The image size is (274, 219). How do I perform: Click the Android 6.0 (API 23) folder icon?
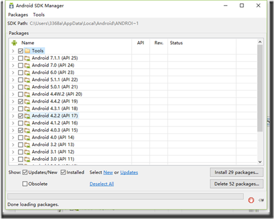click(27, 72)
